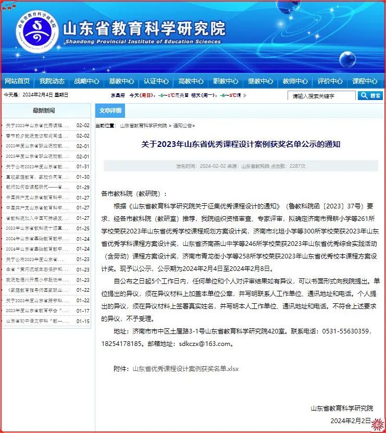386x433 pixels.
Task: Open news item 2023年度山东省教育学会
Action: click(x=37, y=311)
